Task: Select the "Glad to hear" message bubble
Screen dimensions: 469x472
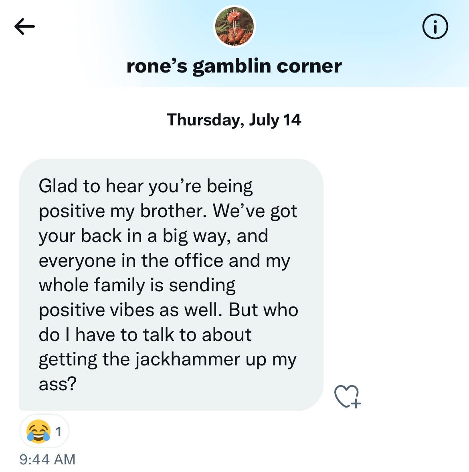Action: point(171,284)
